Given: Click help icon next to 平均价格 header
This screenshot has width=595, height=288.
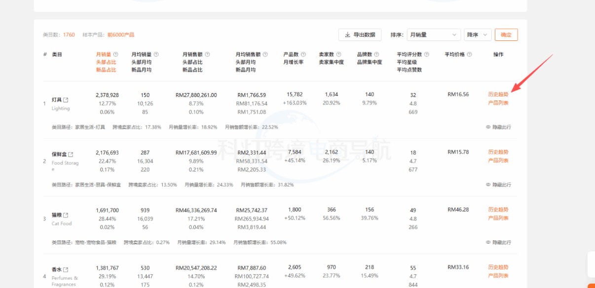Looking at the screenshot, I should (x=469, y=55).
